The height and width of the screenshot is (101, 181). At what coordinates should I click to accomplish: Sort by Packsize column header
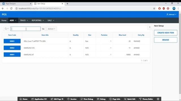click(104, 35)
